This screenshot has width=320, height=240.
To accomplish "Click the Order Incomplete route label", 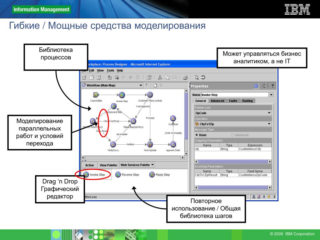I will click(x=173, y=133).
